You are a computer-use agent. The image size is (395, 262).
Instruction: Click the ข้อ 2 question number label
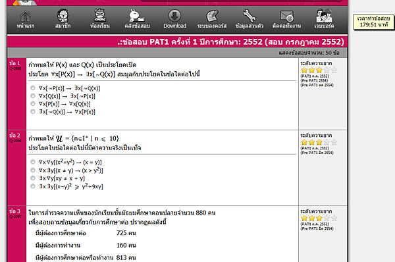pos(14,136)
